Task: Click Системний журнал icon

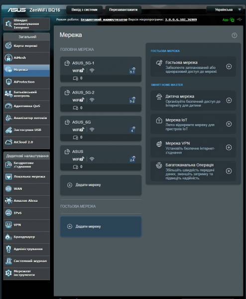Action: pos(8,261)
